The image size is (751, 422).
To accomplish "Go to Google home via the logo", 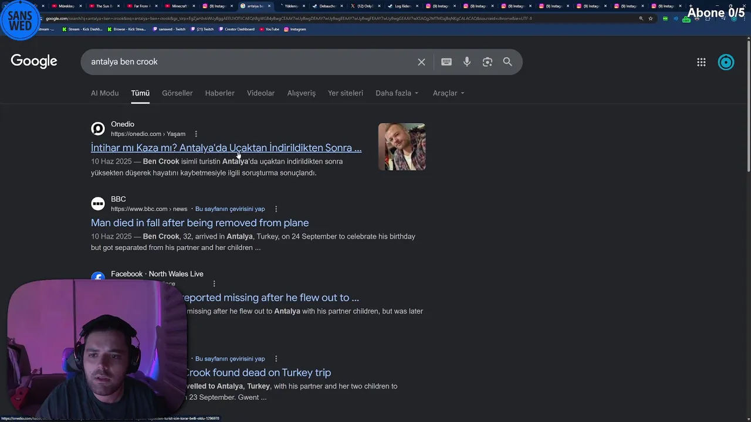I will [x=34, y=62].
